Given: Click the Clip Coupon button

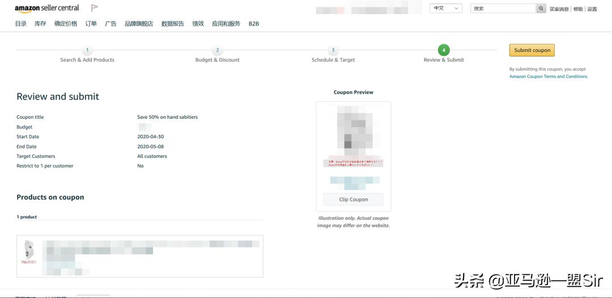Looking at the screenshot, I should [354, 200].
